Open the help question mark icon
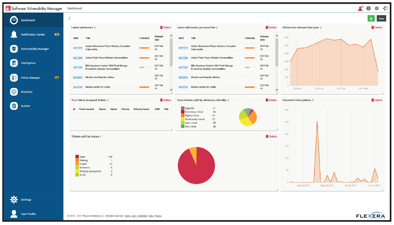This screenshot has width=394, height=225. [x=369, y=8]
